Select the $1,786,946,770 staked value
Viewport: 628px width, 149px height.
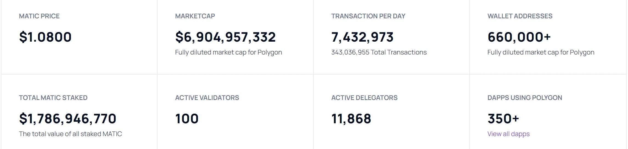pyautogui.click(x=68, y=119)
